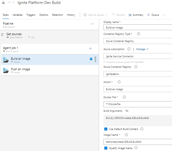The height and width of the screenshot is (151, 172).
Task: Click the Discard button
Action: pos(118,15)
